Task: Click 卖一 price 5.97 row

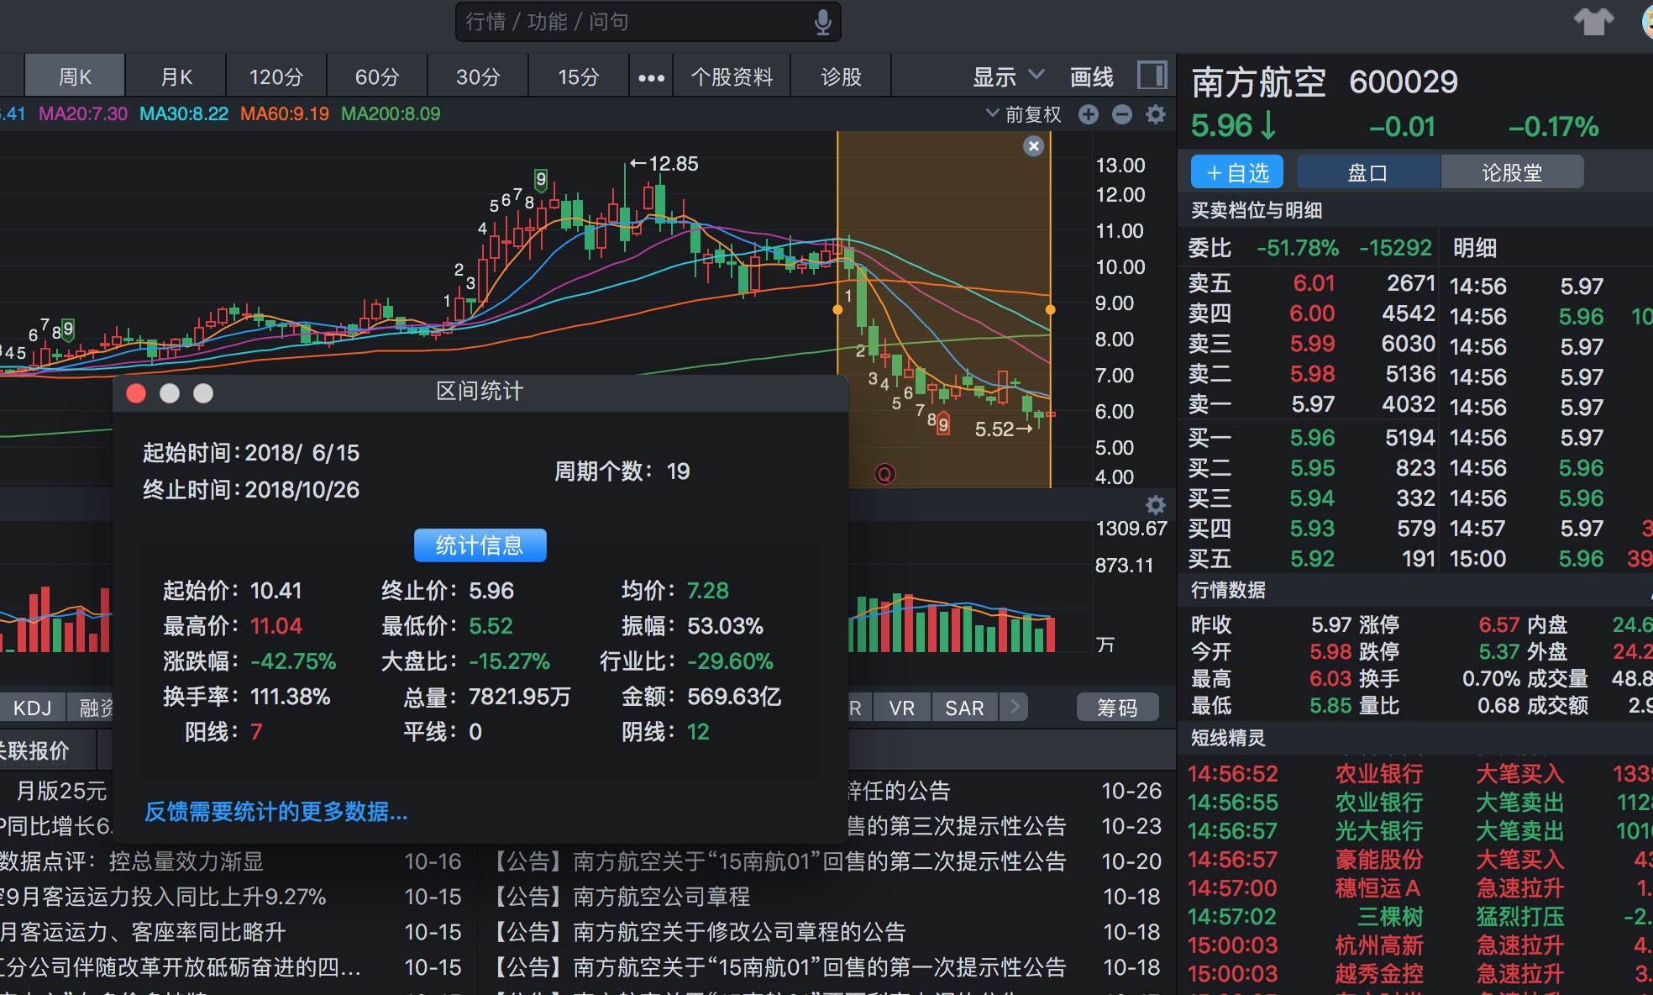Action: tap(1310, 404)
